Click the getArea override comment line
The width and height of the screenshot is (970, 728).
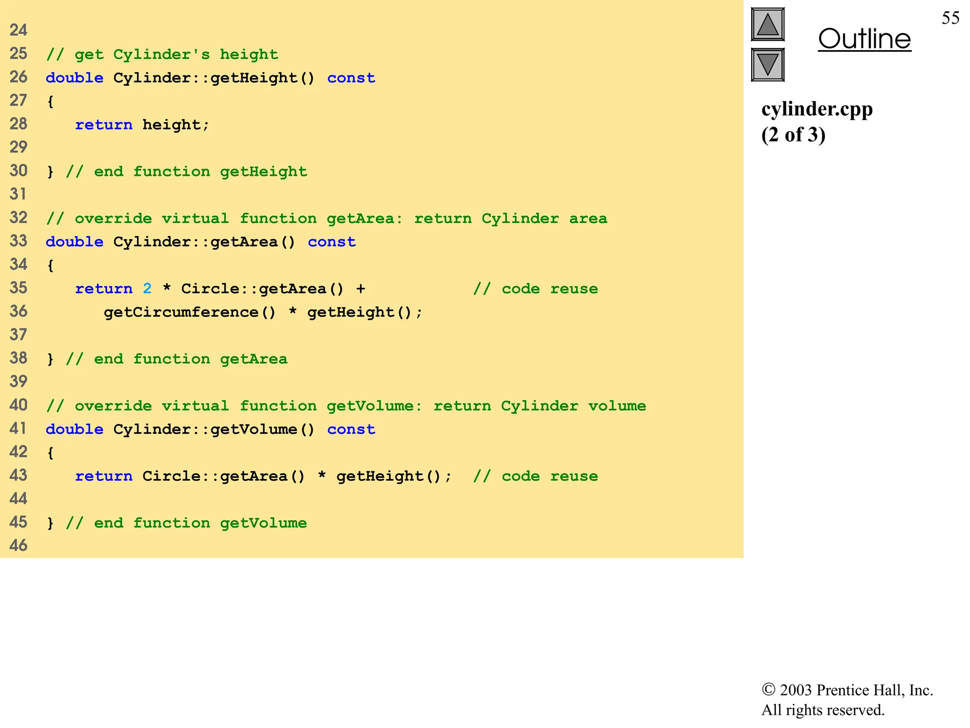pyautogui.click(x=327, y=218)
